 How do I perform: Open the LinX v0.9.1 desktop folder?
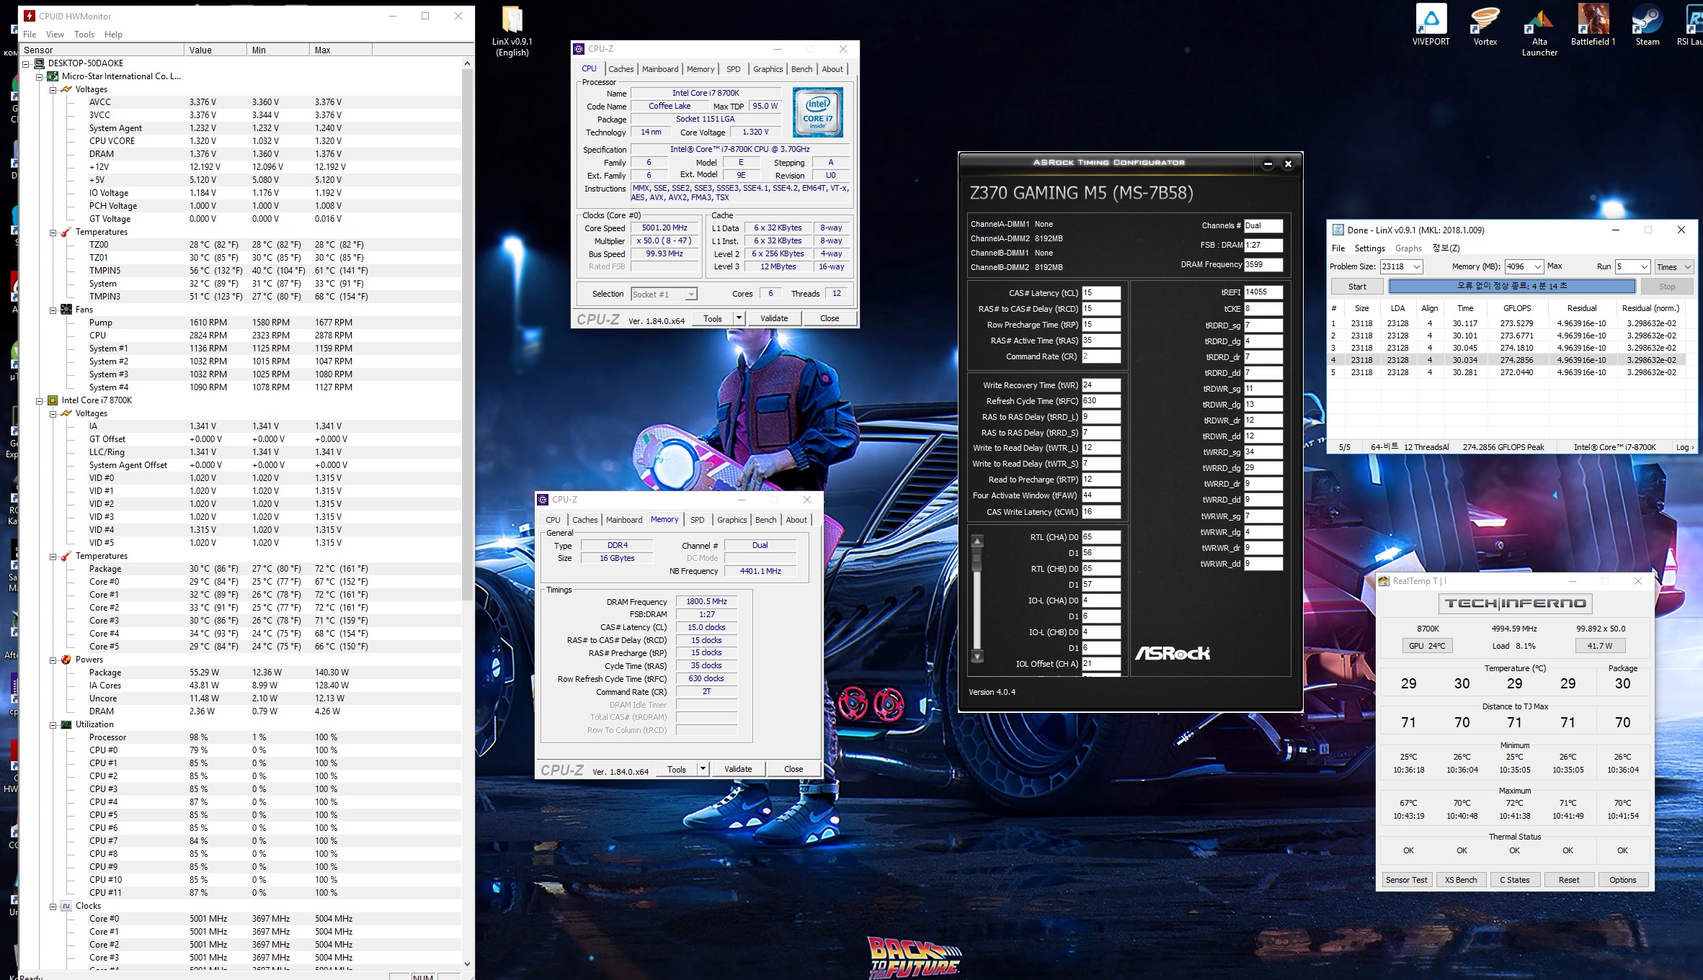(x=512, y=19)
